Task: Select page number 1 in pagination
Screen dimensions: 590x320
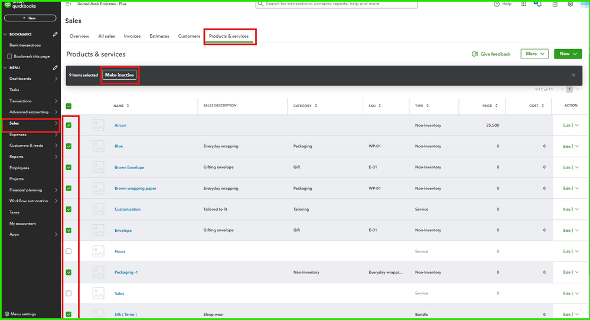Action: pos(569,89)
